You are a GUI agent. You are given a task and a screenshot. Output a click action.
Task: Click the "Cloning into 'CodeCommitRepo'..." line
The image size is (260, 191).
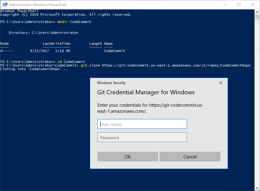click(34, 69)
